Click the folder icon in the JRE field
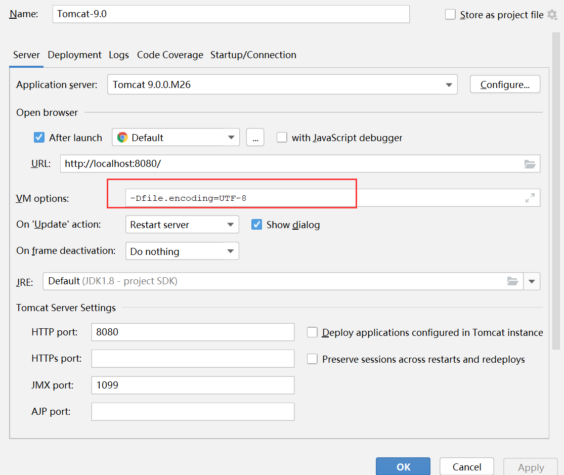Viewport: 564px width, 475px height. tap(512, 281)
